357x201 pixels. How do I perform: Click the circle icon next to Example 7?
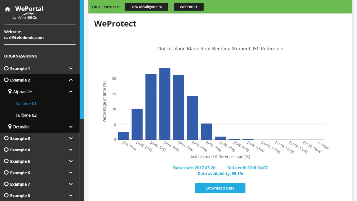(x=6, y=184)
